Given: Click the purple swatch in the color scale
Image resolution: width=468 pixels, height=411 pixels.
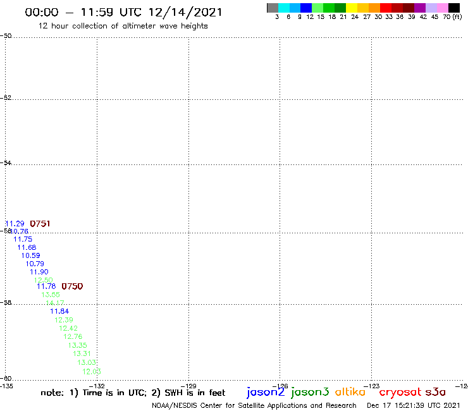Looking at the screenshot, I should tap(420, 8).
